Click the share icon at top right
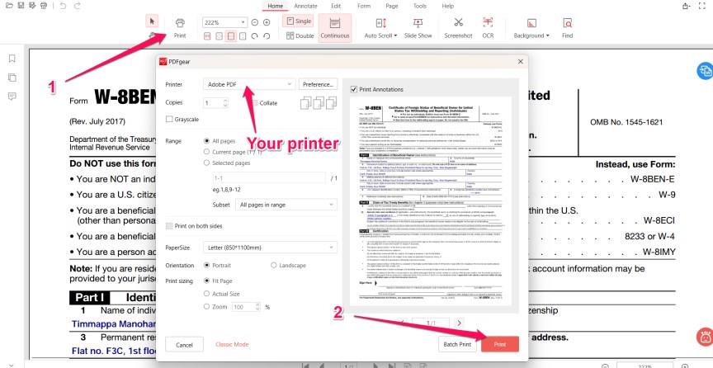 point(686,6)
